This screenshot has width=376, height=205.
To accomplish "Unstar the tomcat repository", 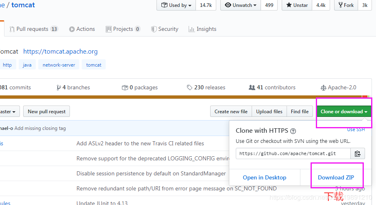I will point(297,5).
